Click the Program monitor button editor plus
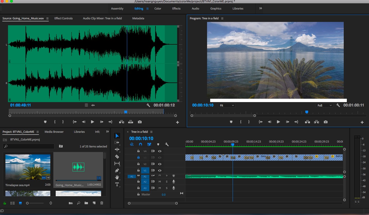Viewport: 369px width, 215px height. tap(362, 122)
